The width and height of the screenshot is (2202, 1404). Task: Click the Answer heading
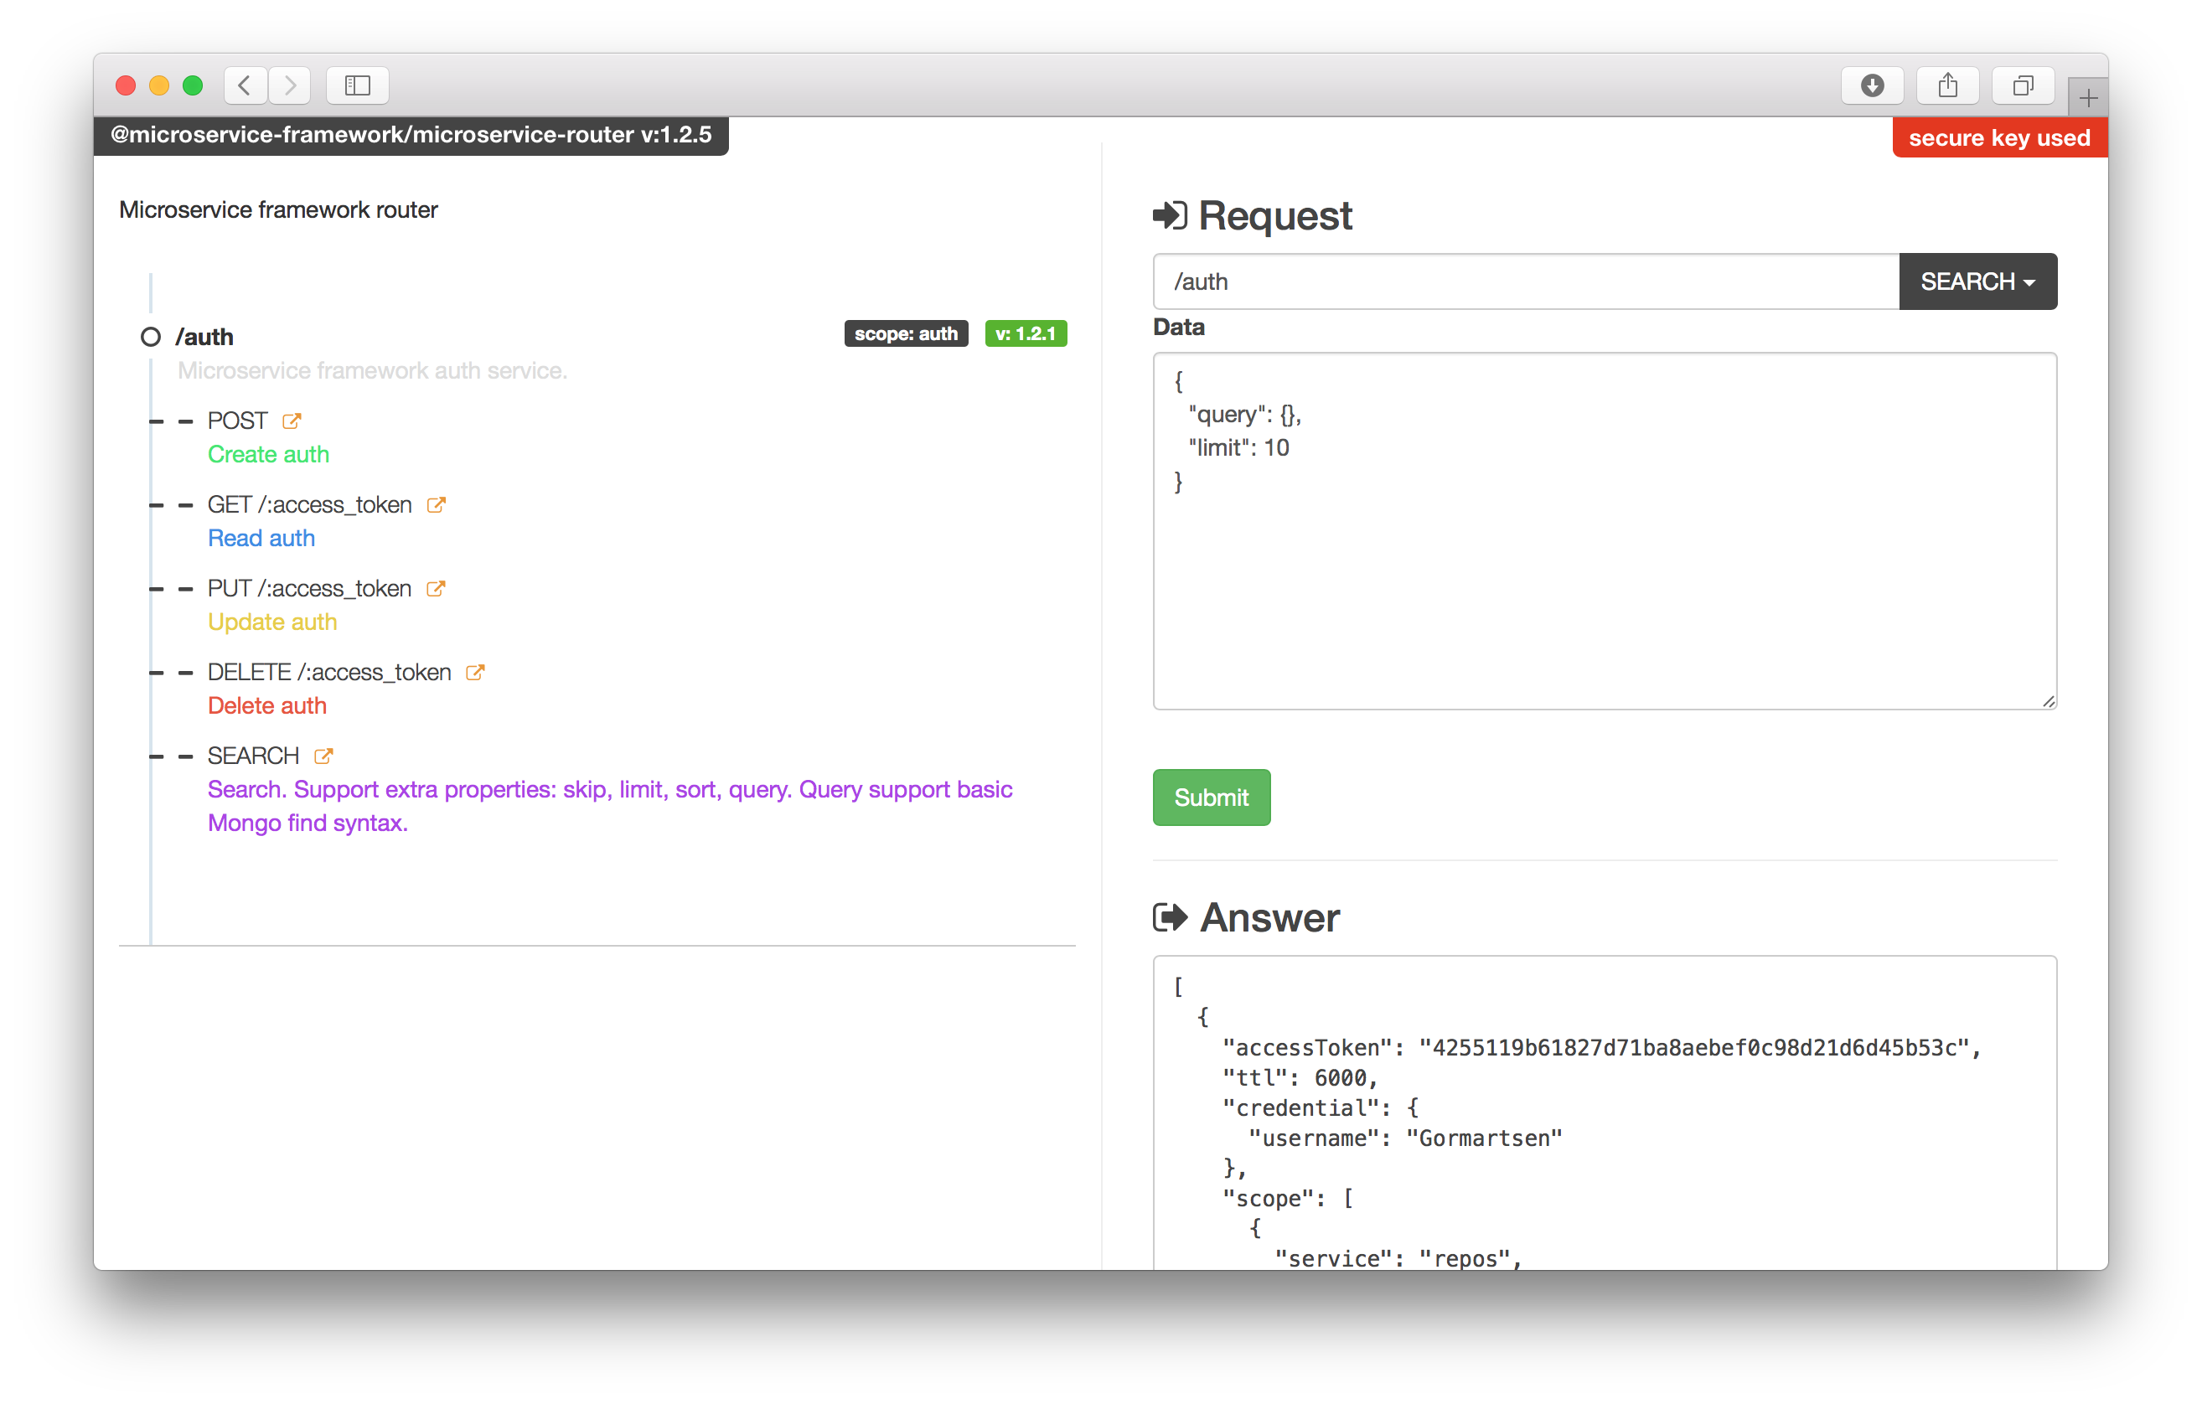pos(1269,916)
